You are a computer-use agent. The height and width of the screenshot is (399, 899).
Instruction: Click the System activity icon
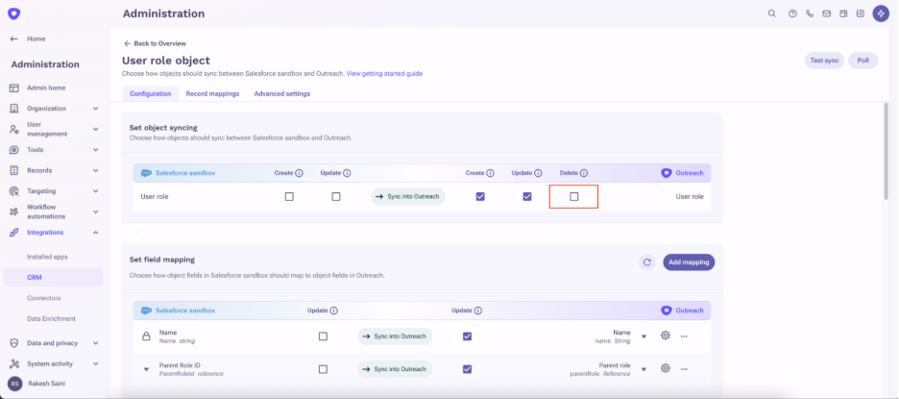point(14,364)
